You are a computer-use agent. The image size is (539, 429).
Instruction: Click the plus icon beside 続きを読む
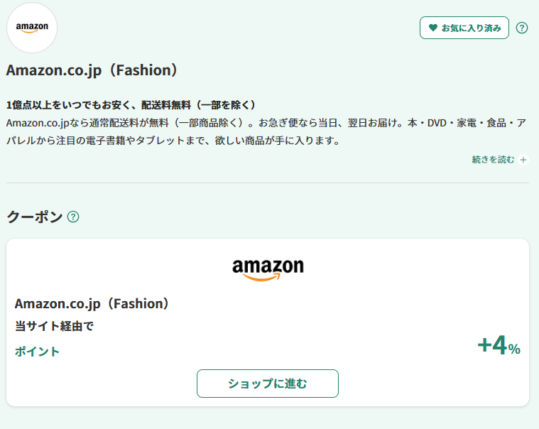[523, 160]
